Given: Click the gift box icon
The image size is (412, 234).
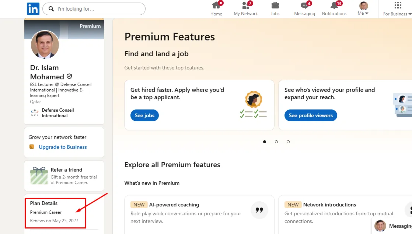Looking at the screenshot, I should tap(39, 176).
